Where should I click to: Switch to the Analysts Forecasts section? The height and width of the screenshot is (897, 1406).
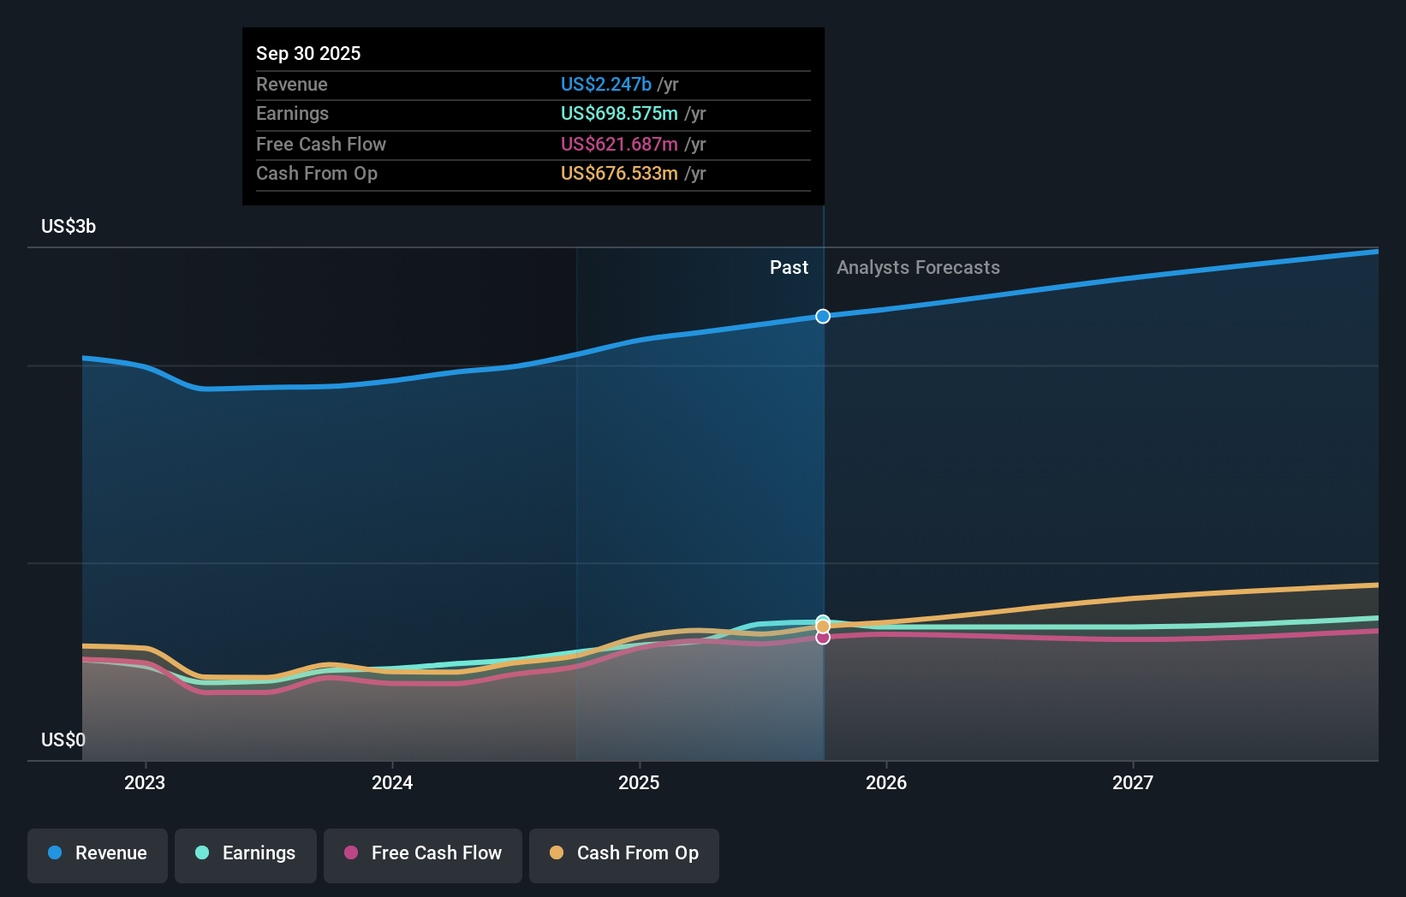click(x=917, y=267)
